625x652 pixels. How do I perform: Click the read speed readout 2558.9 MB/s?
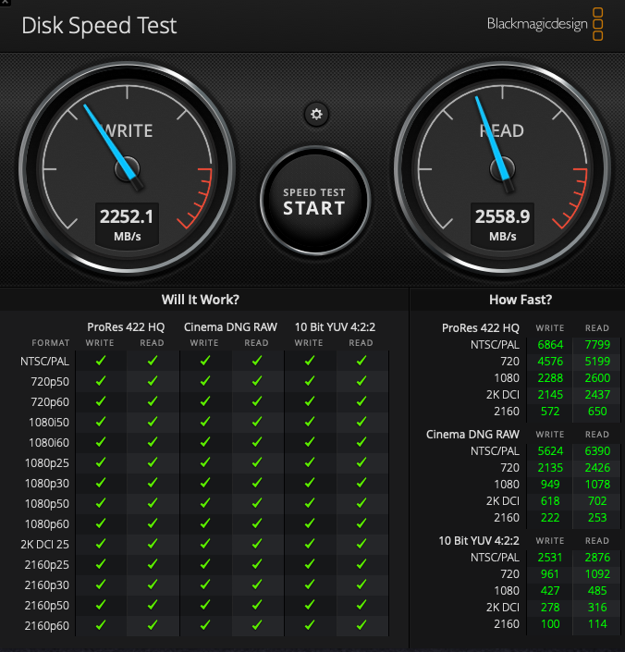pyautogui.click(x=502, y=225)
